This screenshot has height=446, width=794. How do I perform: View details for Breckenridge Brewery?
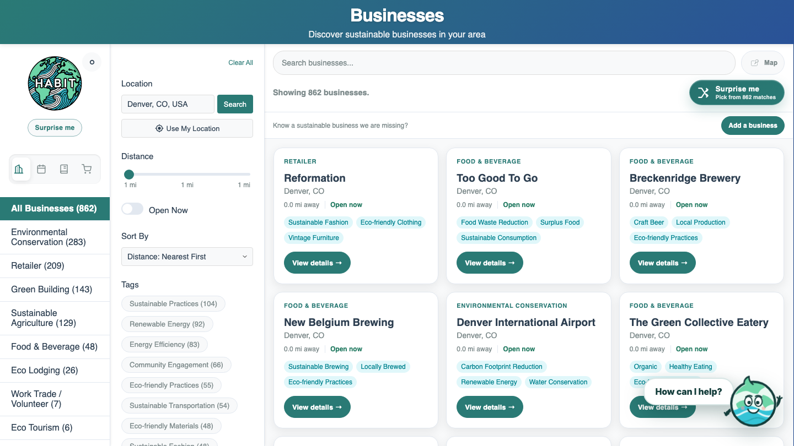point(662,263)
